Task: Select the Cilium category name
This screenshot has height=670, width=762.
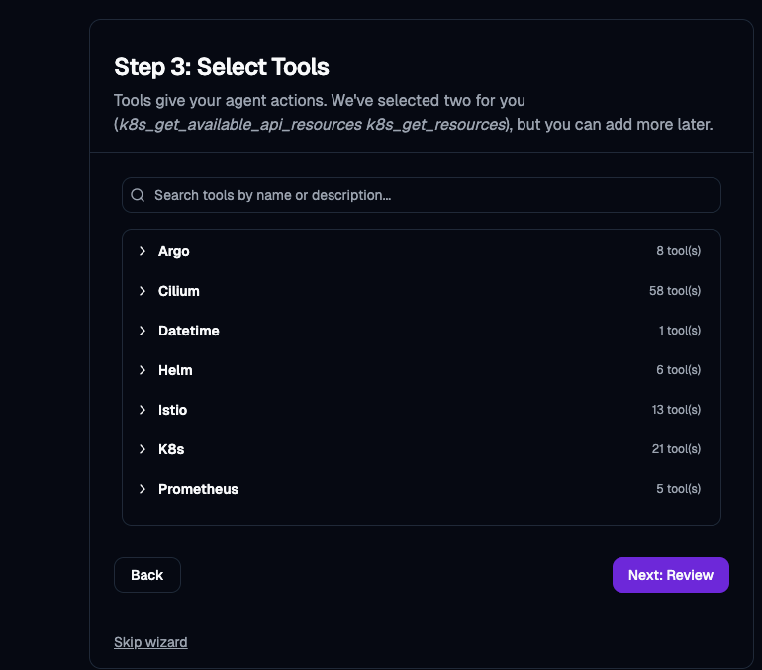Action: click(x=179, y=291)
